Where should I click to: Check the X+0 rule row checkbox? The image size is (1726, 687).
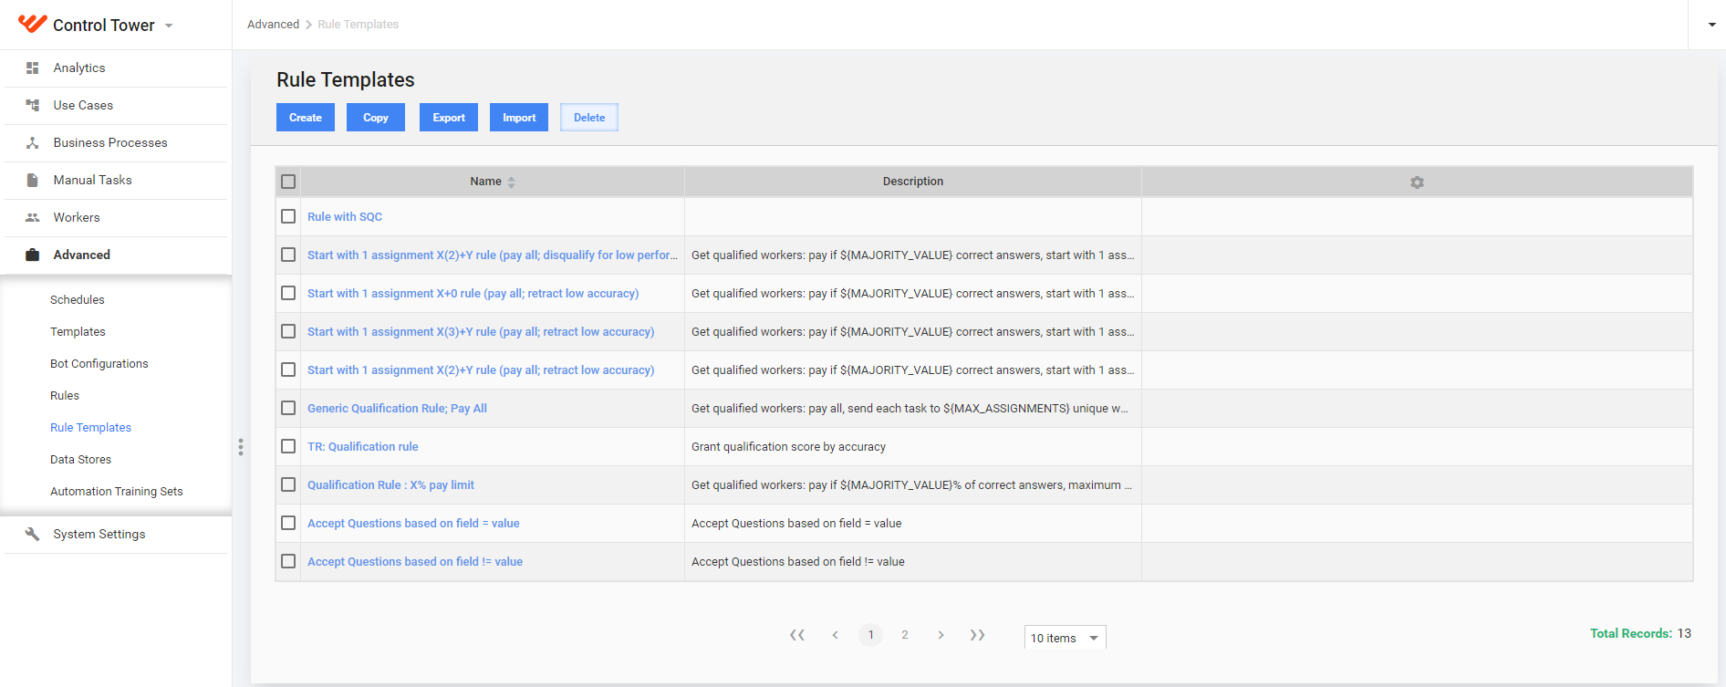288,293
